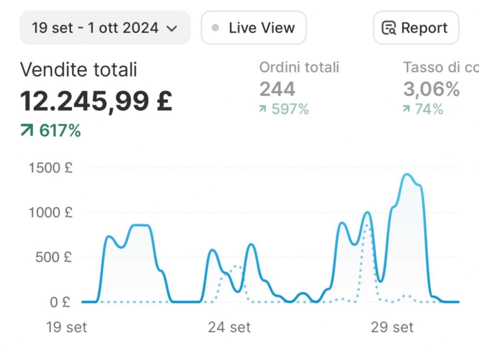Screen dimensions: 479x351
Task: Select the Vendite totali metric heading
Action: pos(78,70)
